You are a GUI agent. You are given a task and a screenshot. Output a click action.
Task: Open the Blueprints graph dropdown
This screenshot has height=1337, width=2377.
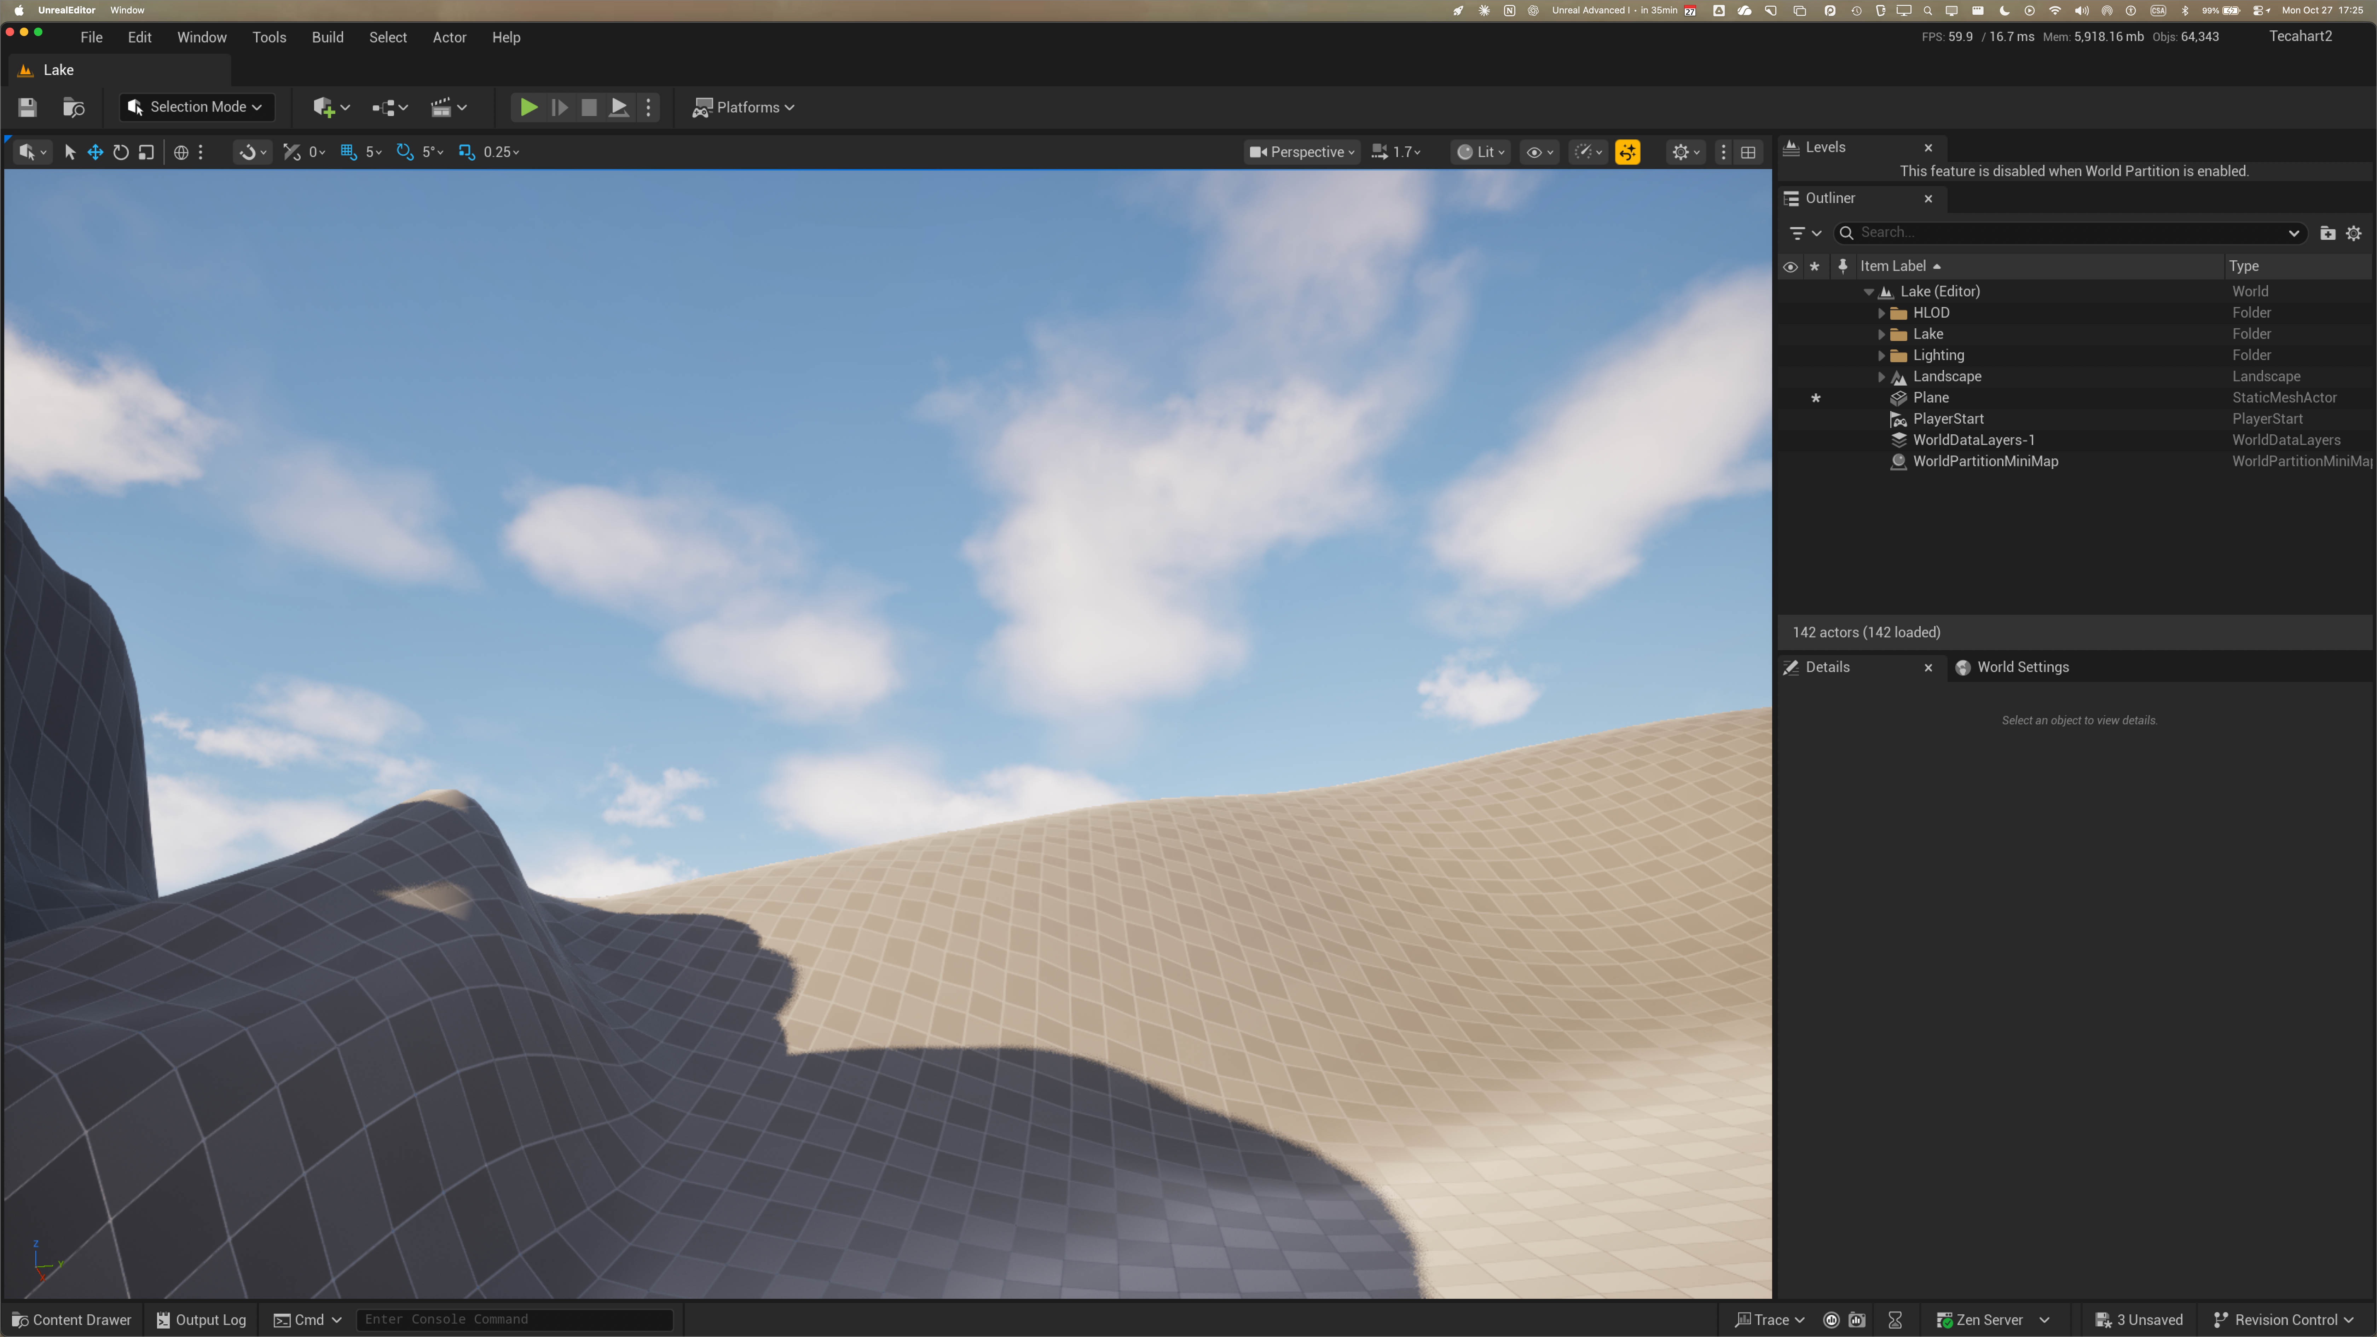pyautogui.click(x=389, y=107)
